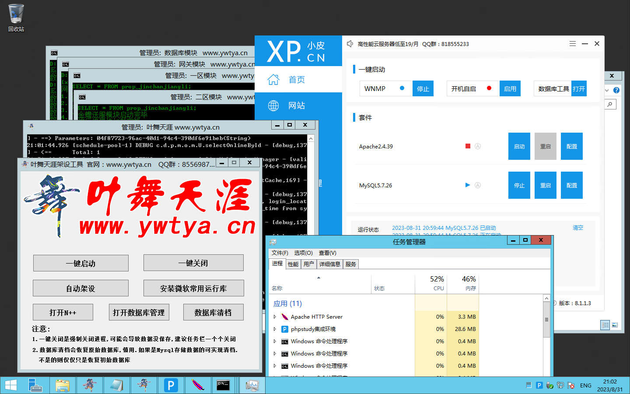Image resolution: width=630 pixels, height=394 pixels.
Task: Click the WNMP blue status dot
Action: (402, 88)
